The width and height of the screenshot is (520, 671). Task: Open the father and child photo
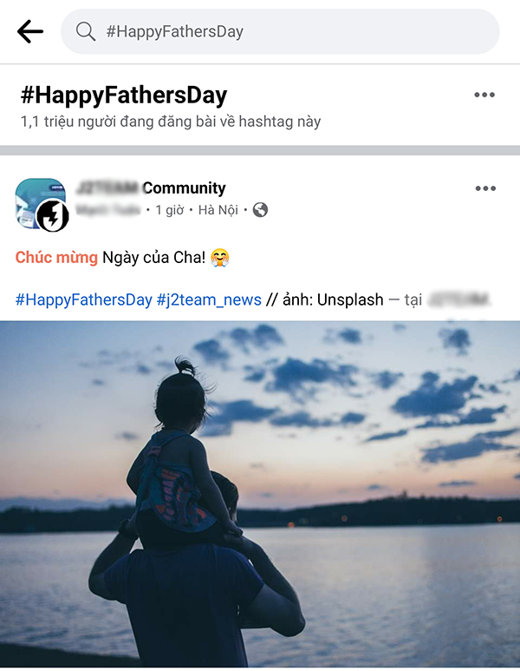pos(260,494)
